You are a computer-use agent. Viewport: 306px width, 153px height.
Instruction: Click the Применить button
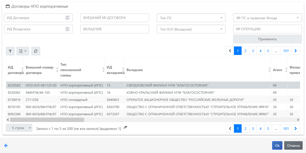pyautogui.click(x=267, y=39)
